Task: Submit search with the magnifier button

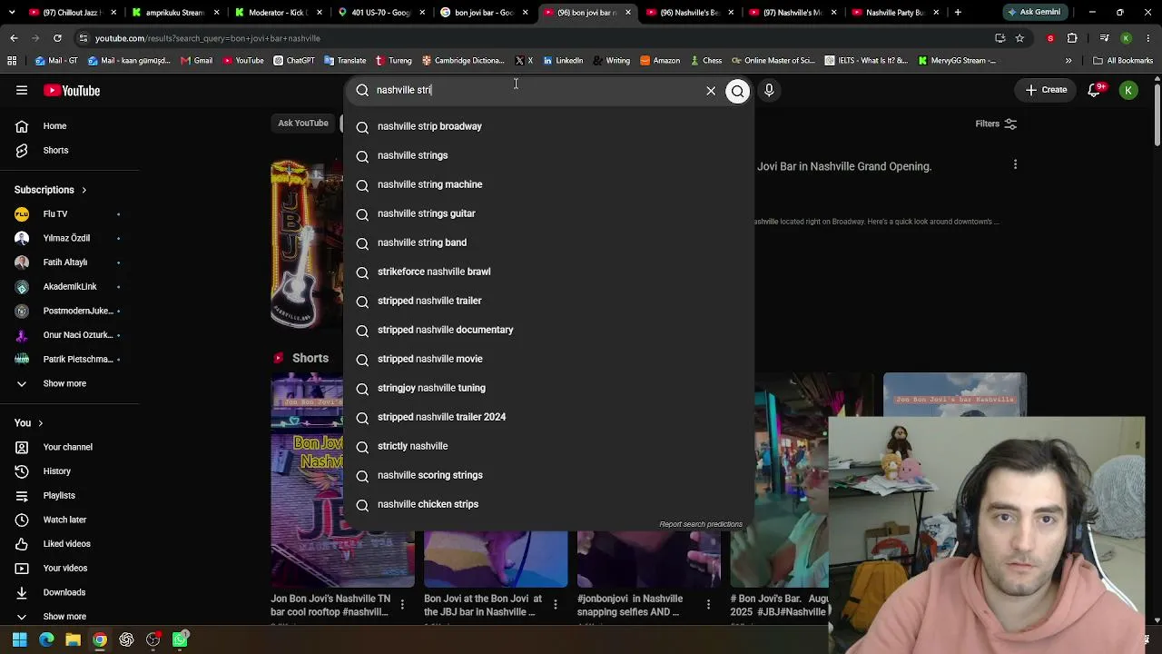Action: click(737, 90)
